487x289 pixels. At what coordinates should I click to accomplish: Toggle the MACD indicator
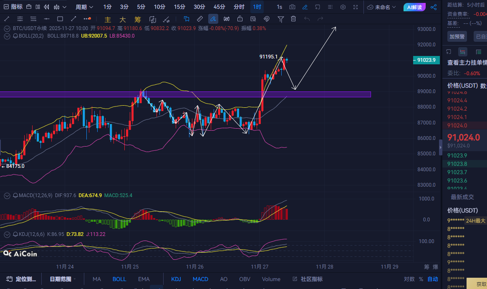point(200,279)
